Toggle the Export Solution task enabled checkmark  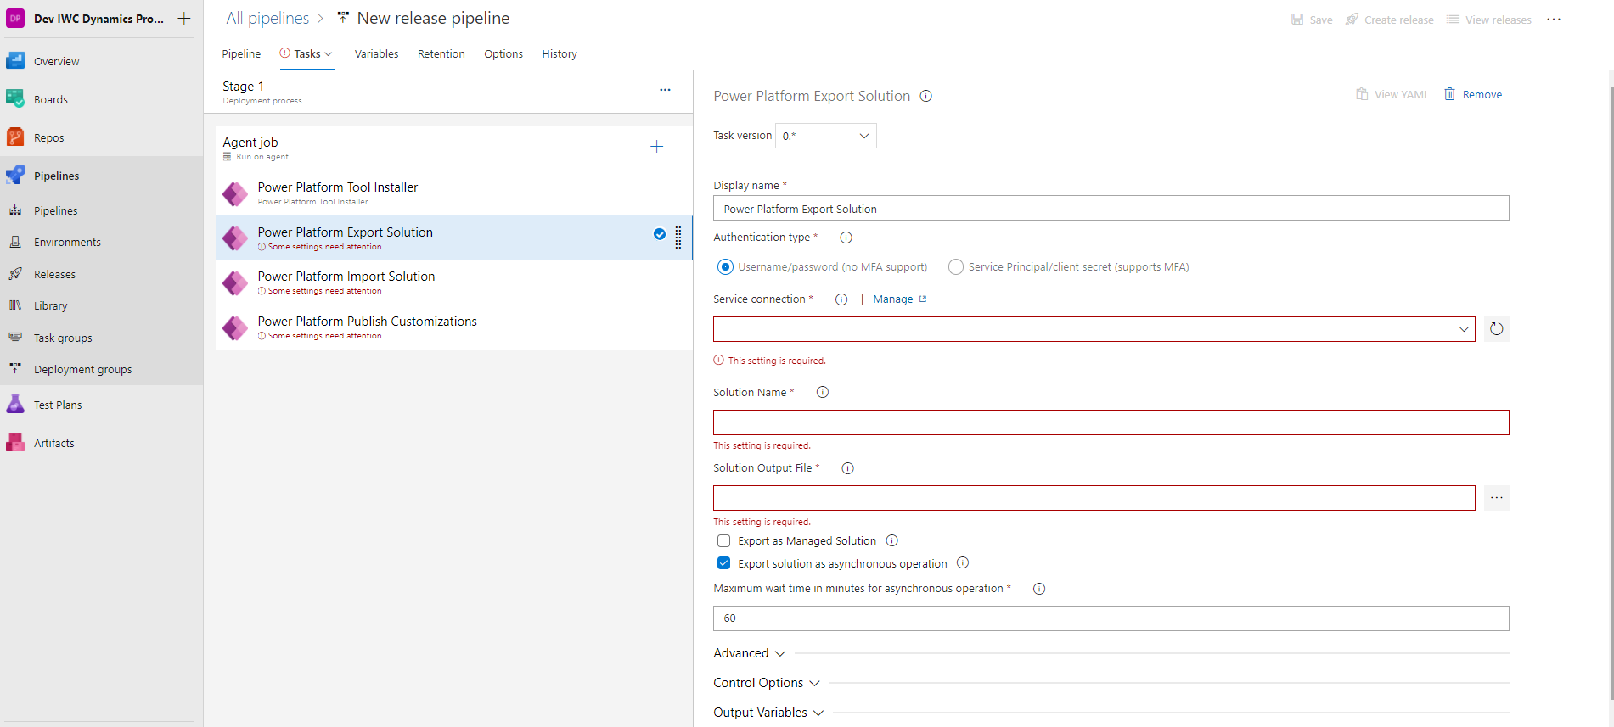pyautogui.click(x=660, y=234)
